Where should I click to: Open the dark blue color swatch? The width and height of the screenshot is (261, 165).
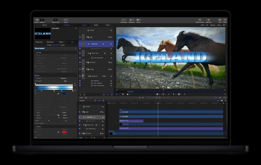click(64, 94)
